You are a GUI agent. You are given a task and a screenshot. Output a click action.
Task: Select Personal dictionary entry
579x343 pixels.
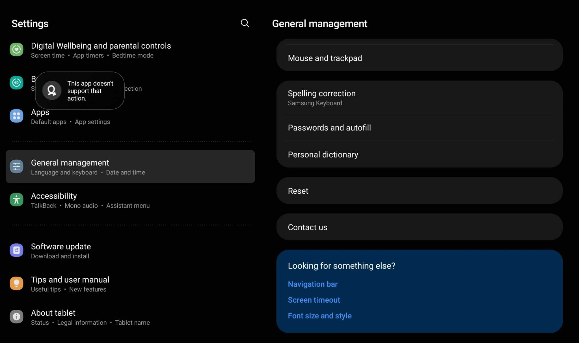point(323,154)
